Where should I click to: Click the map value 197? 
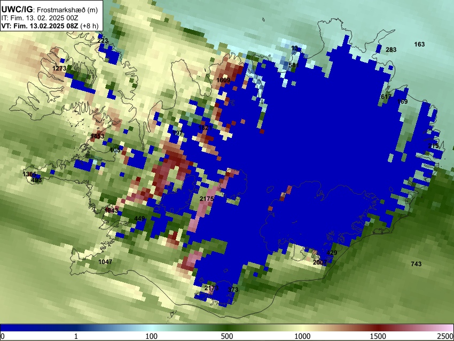pos(177,133)
